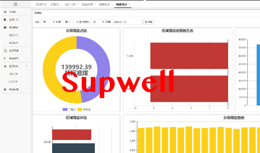
Task: Close the fourth tab via its X
Action: point(95,4)
